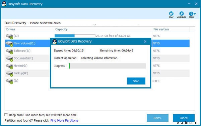
Task: Select the "New Volume(D:)" row label
Action: point(24,43)
